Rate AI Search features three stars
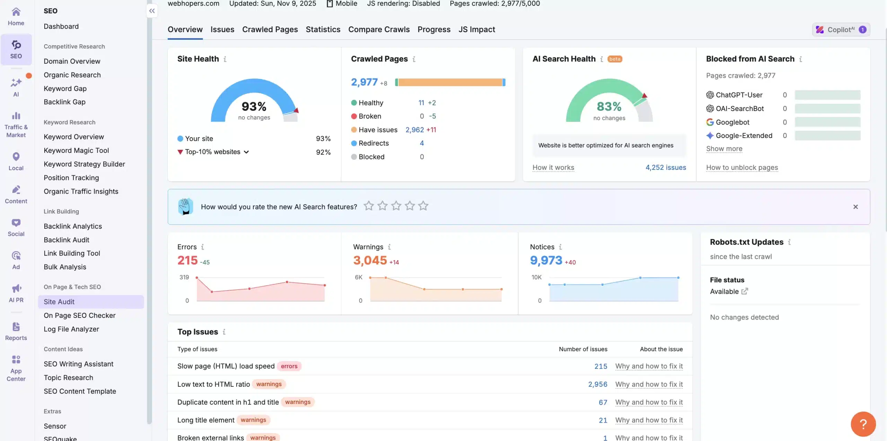 [396, 206]
